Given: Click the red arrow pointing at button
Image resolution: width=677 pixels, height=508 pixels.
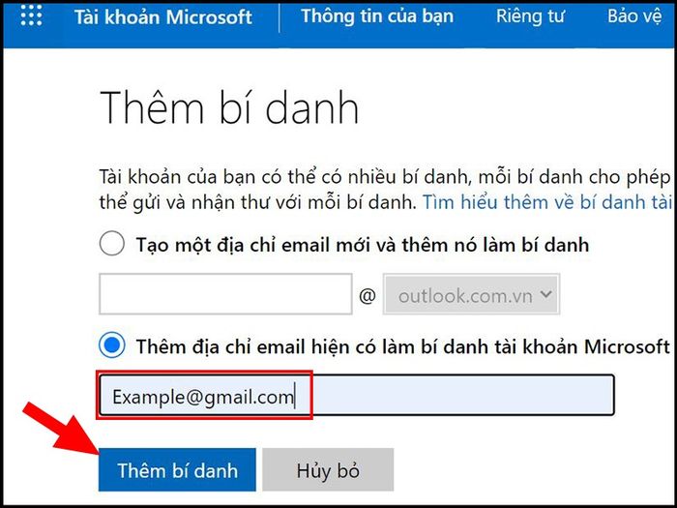Looking at the screenshot, I should (x=62, y=428).
